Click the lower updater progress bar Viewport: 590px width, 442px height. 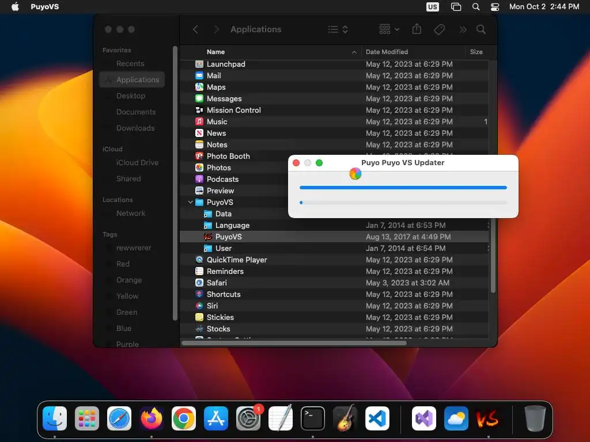coord(403,203)
